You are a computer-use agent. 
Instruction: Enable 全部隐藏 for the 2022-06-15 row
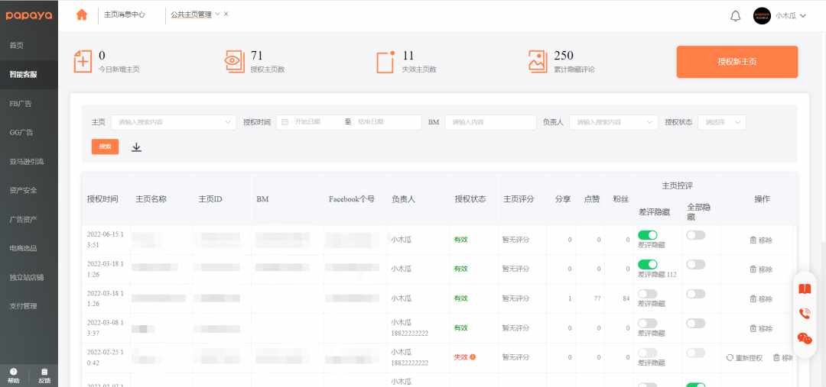tap(695, 235)
